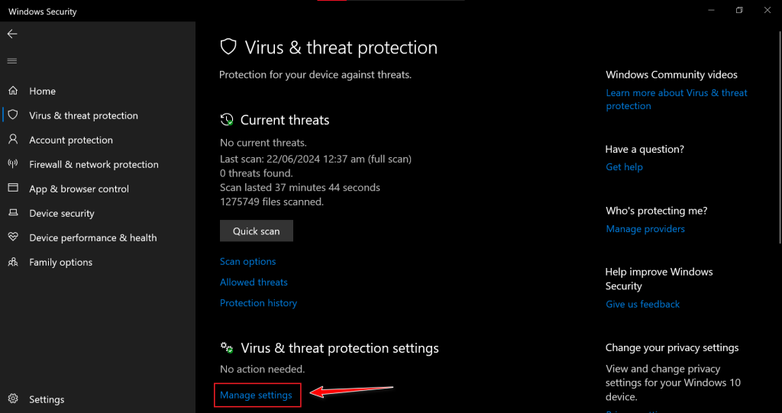Screen dimensions: 782x413
Task: Start a Quick scan
Action: (257, 231)
